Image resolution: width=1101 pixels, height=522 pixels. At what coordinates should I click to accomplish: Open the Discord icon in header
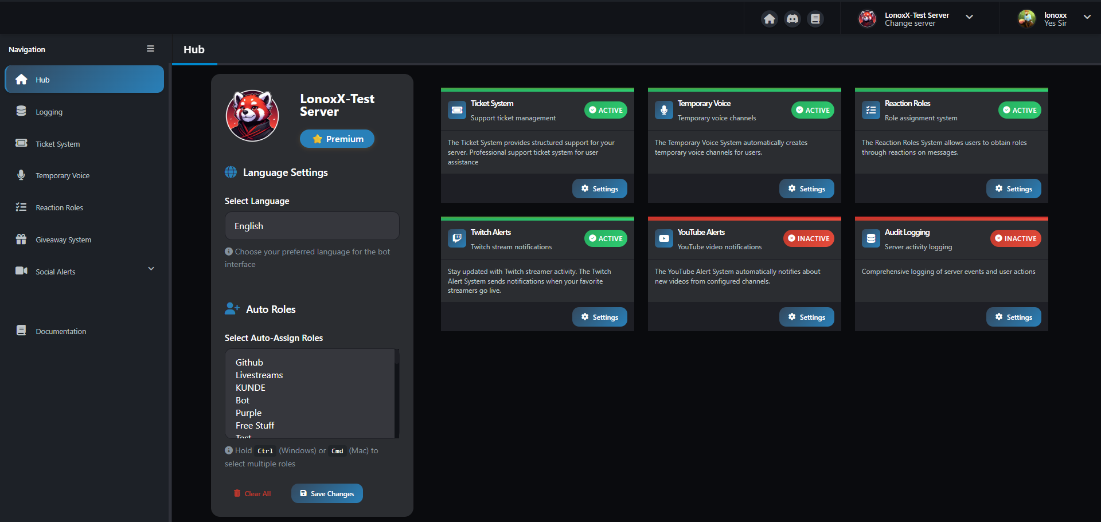792,19
